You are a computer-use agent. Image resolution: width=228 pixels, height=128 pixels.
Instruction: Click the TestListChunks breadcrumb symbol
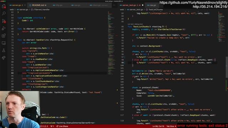[x=156, y=10]
